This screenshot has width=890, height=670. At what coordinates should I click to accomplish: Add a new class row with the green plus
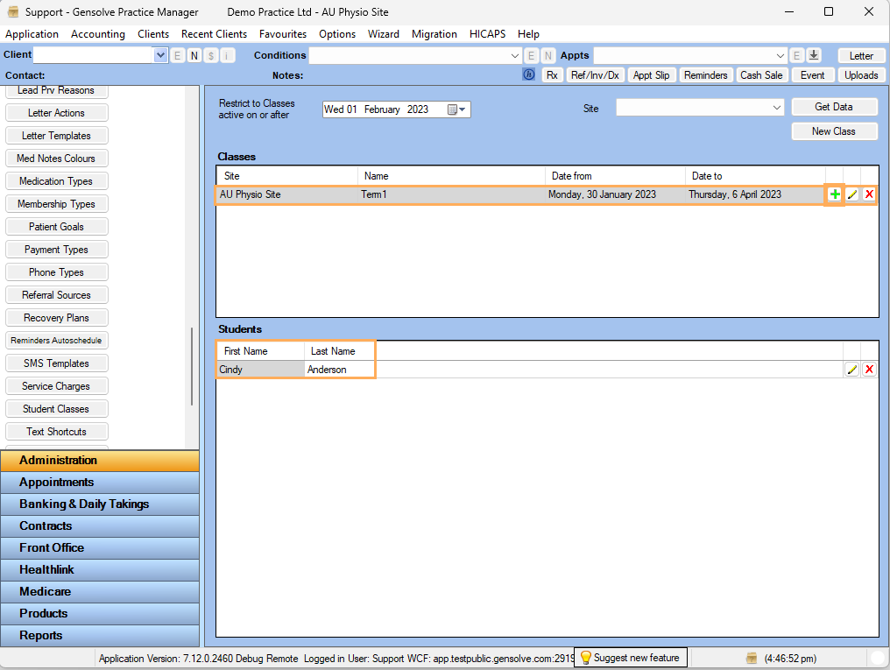833,194
